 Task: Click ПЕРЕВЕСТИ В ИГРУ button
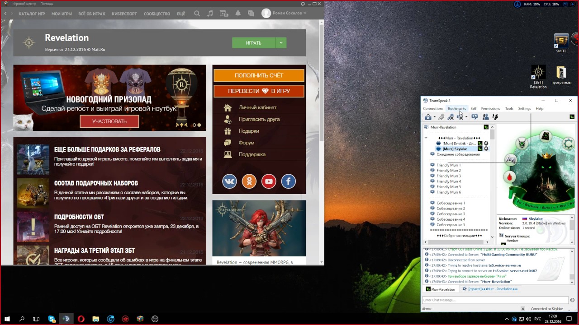pyautogui.click(x=259, y=91)
